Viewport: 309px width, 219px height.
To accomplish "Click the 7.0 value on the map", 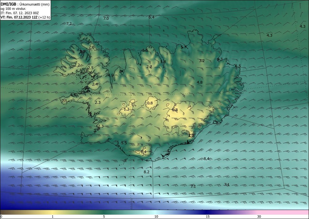I will [x=106, y=19].
